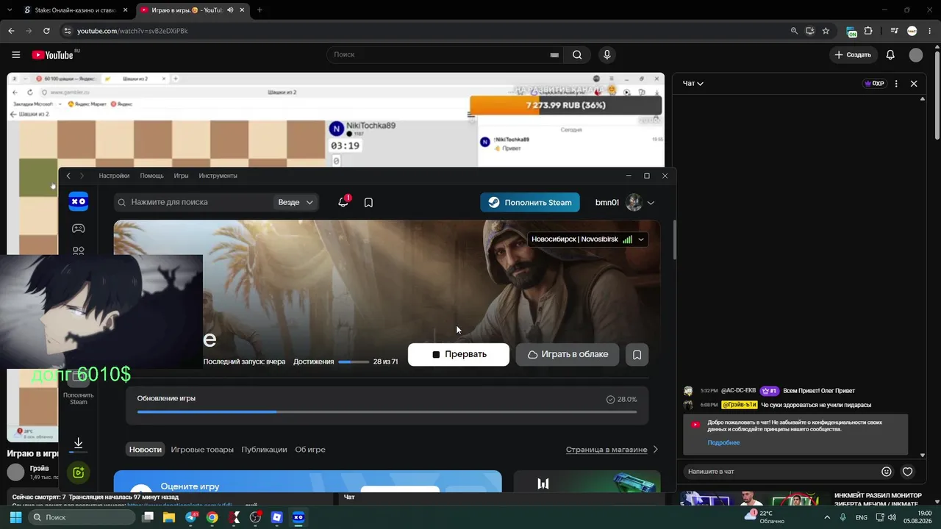This screenshot has width=941, height=529.
Task: Click Играть в облаке button
Action: [568, 354]
